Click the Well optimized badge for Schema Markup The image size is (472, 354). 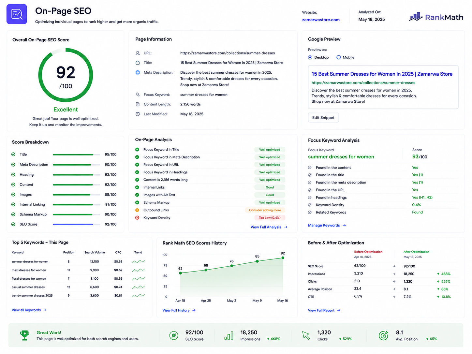pyautogui.click(x=270, y=203)
